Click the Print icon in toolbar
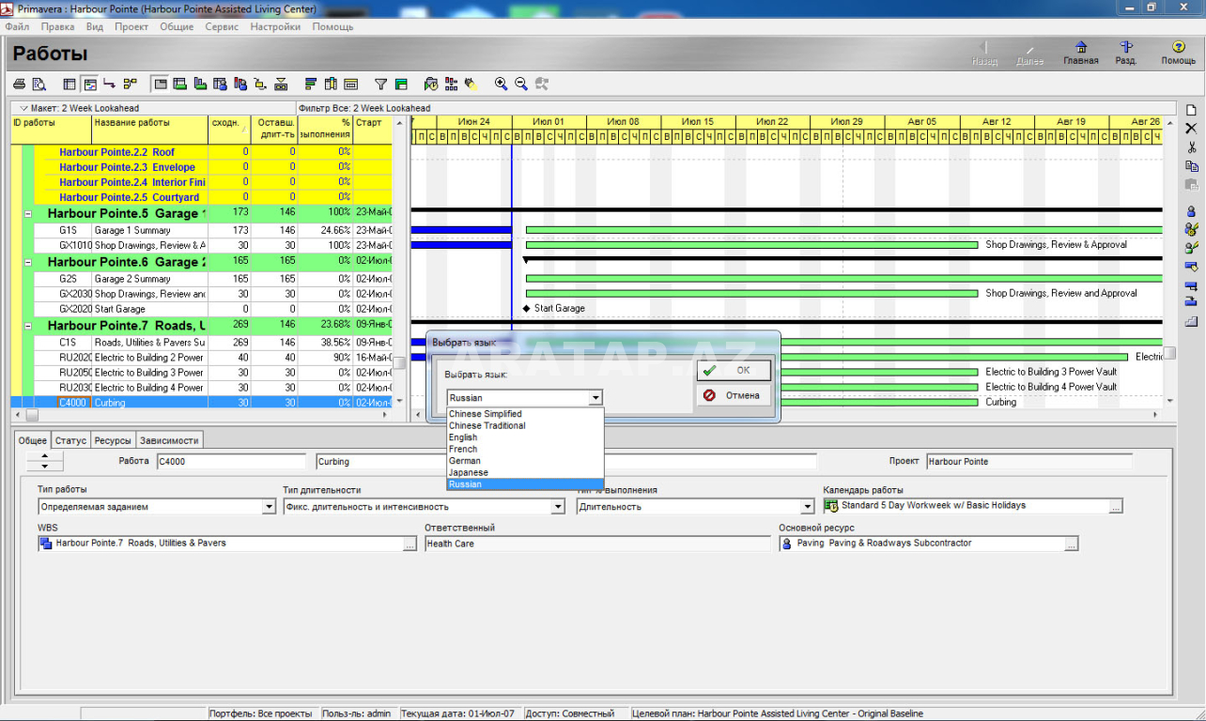The width and height of the screenshot is (1206, 721). pos(19,84)
